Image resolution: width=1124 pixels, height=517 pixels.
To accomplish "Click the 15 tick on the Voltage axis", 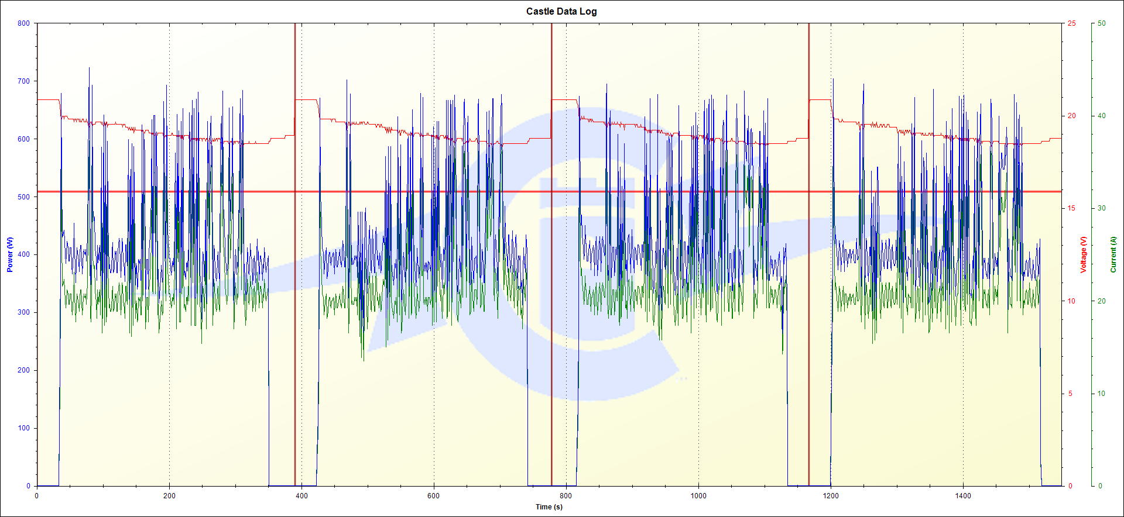I will click(1071, 208).
